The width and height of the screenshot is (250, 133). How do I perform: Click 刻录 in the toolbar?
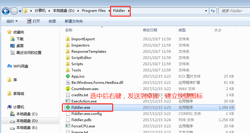[52, 21]
